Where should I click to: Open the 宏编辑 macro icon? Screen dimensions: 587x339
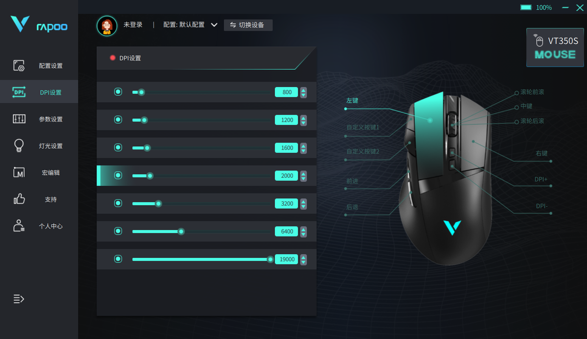(19, 172)
